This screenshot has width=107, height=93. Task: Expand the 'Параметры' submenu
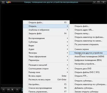(x=46, y=60)
